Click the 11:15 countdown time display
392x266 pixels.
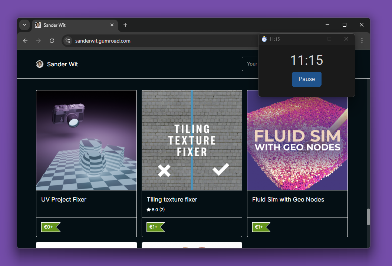pos(307,60)
